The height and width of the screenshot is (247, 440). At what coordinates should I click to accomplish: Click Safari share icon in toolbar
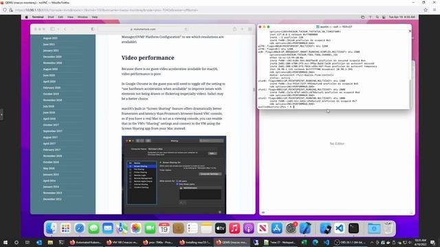(234, 29)
